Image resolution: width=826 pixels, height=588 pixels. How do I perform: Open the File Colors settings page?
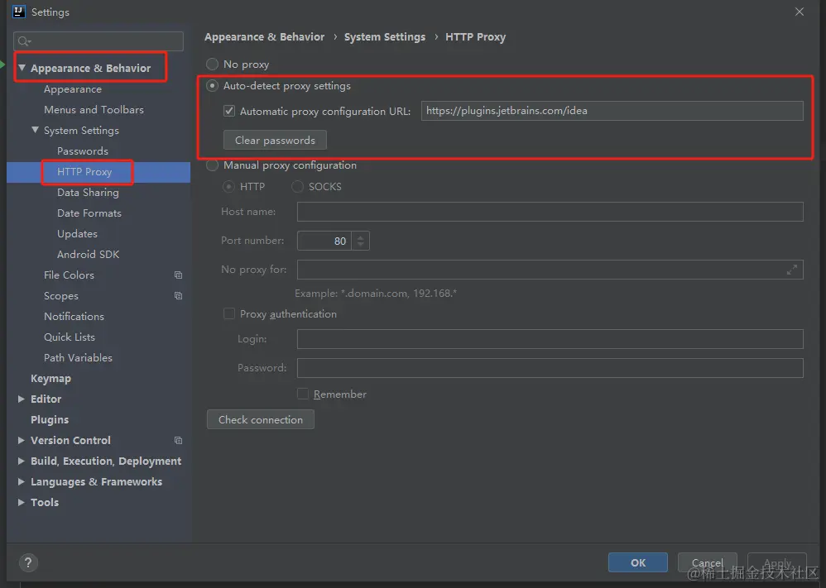[69, 275]
